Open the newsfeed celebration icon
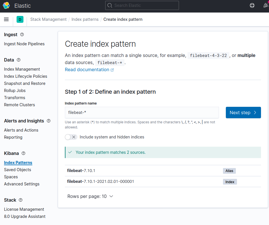The width and height of the screenshot is (269, 225). point(266,5)
